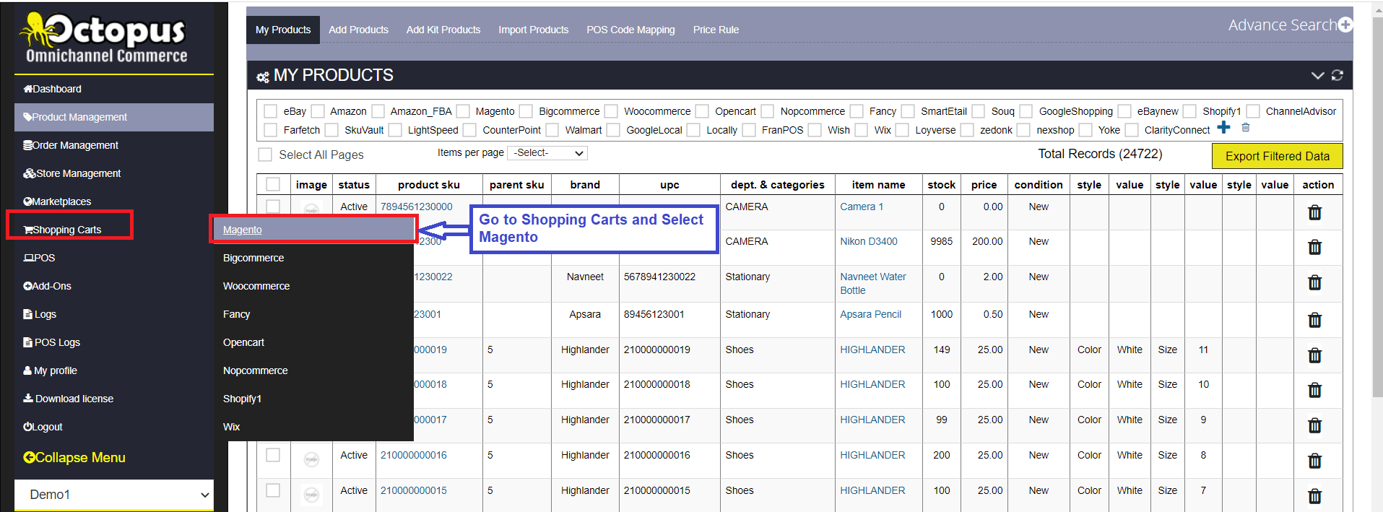The image size is (1383, 512).
Task: Click small trash icon beside channel filters
Action: click(x=1246, y=128)
